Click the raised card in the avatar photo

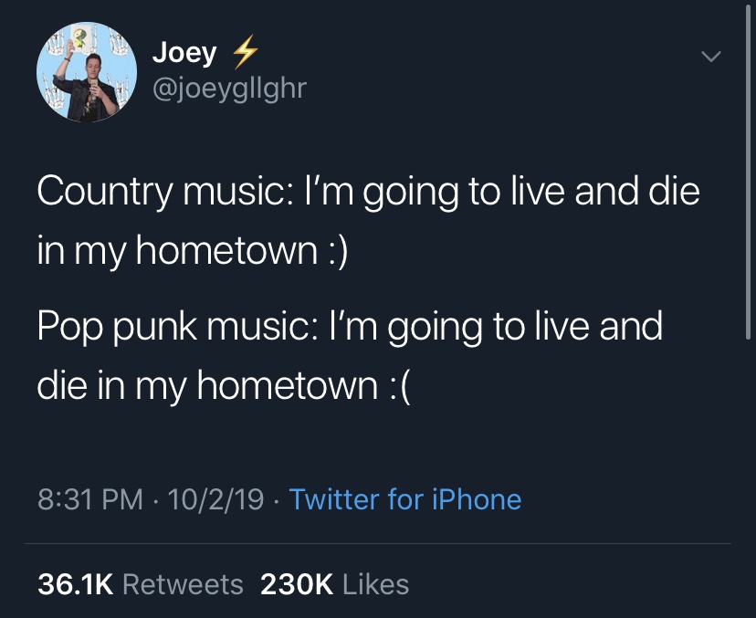coord(79,38)
